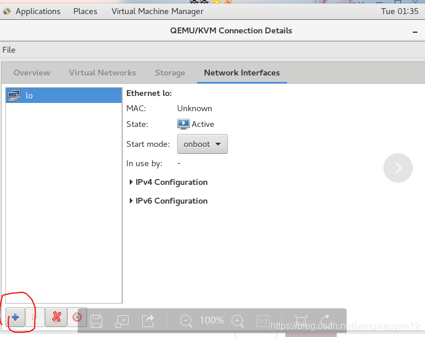Click the save icon in viewer toolbar
This screenshot has width=425, height=337.
(96, 321)
